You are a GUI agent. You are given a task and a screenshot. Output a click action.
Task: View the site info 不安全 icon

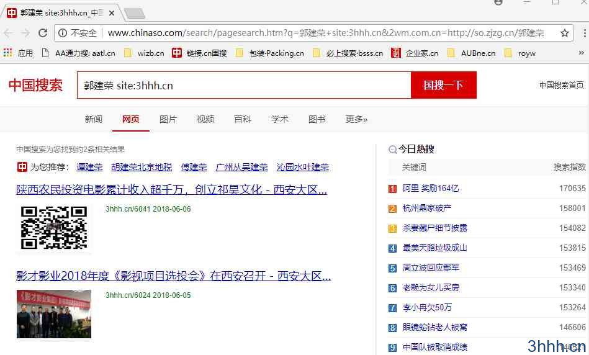(63, 33)
